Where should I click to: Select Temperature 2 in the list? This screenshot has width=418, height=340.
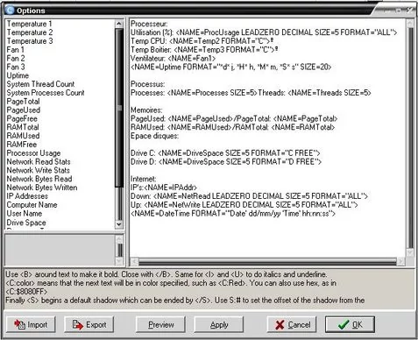30,32
